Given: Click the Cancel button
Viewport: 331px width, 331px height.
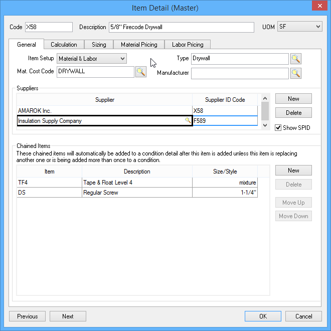Looking at the screenshot, I should [x=303, y=316].
